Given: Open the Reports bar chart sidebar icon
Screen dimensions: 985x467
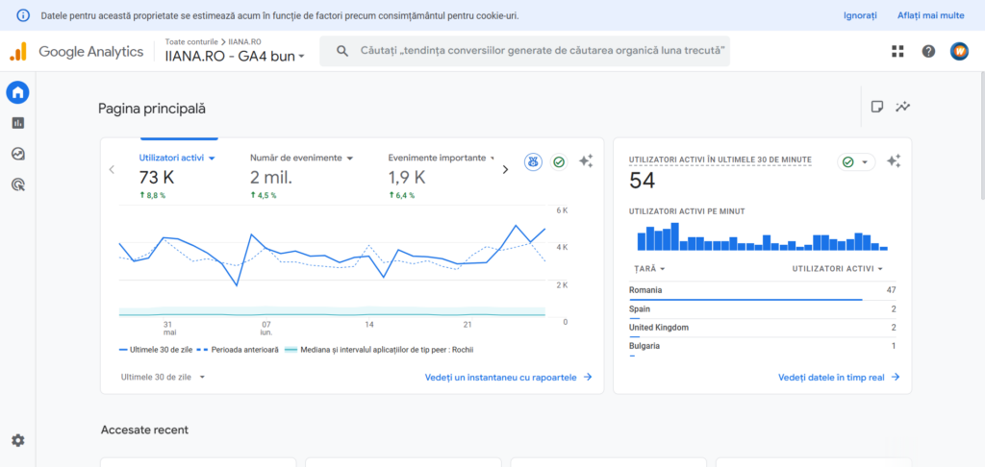Looking at the screenshot, I should pyautogui.click(x=17, y=123).
